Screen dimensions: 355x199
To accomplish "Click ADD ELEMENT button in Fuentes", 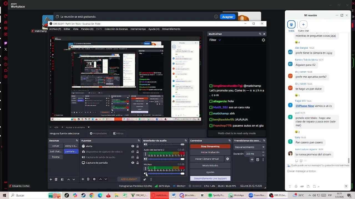I will point(129,179).
